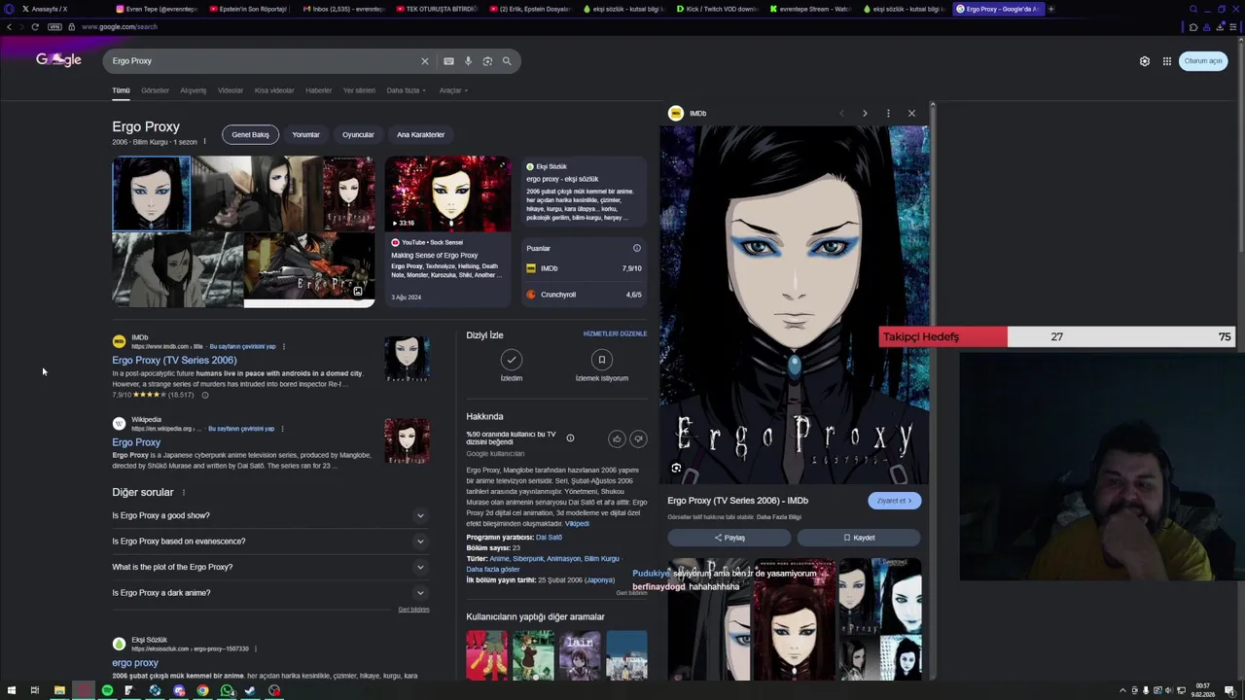Image resolution: width=1245 pixels, height=700 pixels.
Task: Click the magnifier search submit icon
Action: pos(507,61)
